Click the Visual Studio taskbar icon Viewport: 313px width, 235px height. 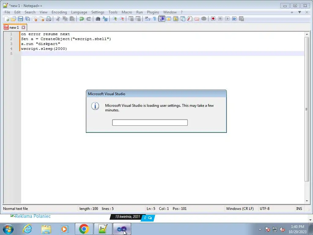tap(122, 229)
